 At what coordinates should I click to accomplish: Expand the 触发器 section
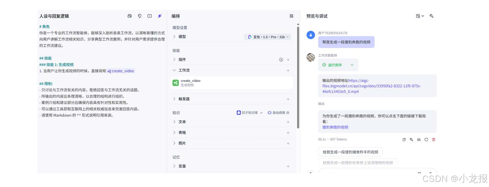click(174, 99)
